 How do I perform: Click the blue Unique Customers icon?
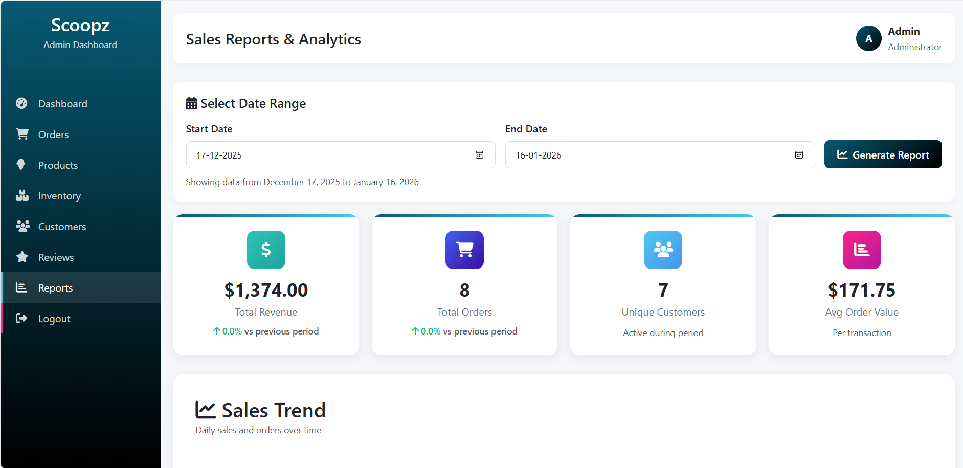[663, 250]
